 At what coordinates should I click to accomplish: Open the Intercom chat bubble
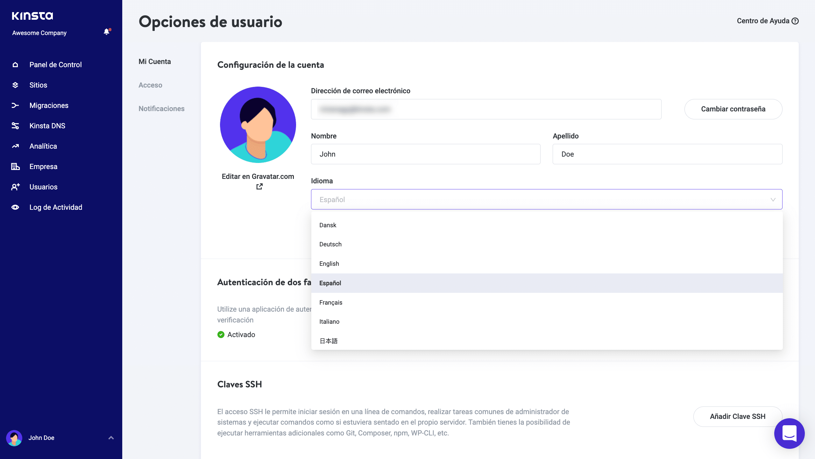pyautogui.click(x=789, y=433)
